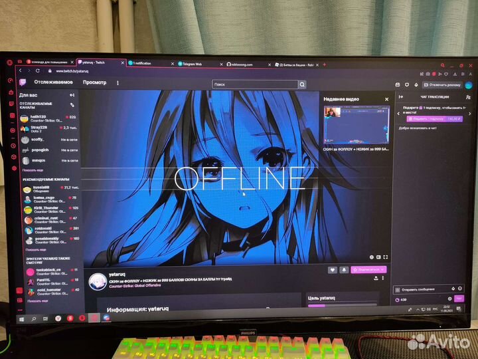Image resolution: width=478 pixels, height=359 pixels.
Task: Switch to the robloxsong.com tab
Action: coord(248,64)
